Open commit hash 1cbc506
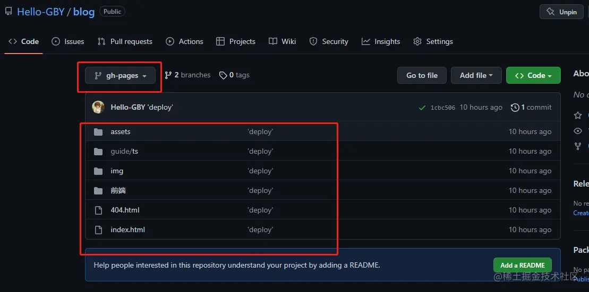The width and height of the screenshot is (589, 292). pos(442,108)
